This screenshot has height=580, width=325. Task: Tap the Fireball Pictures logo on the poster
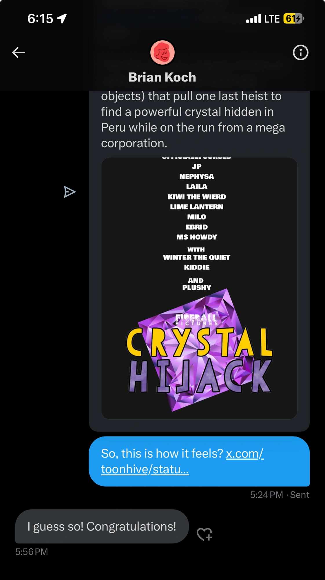pyautogui.click(x=196, y=320)
